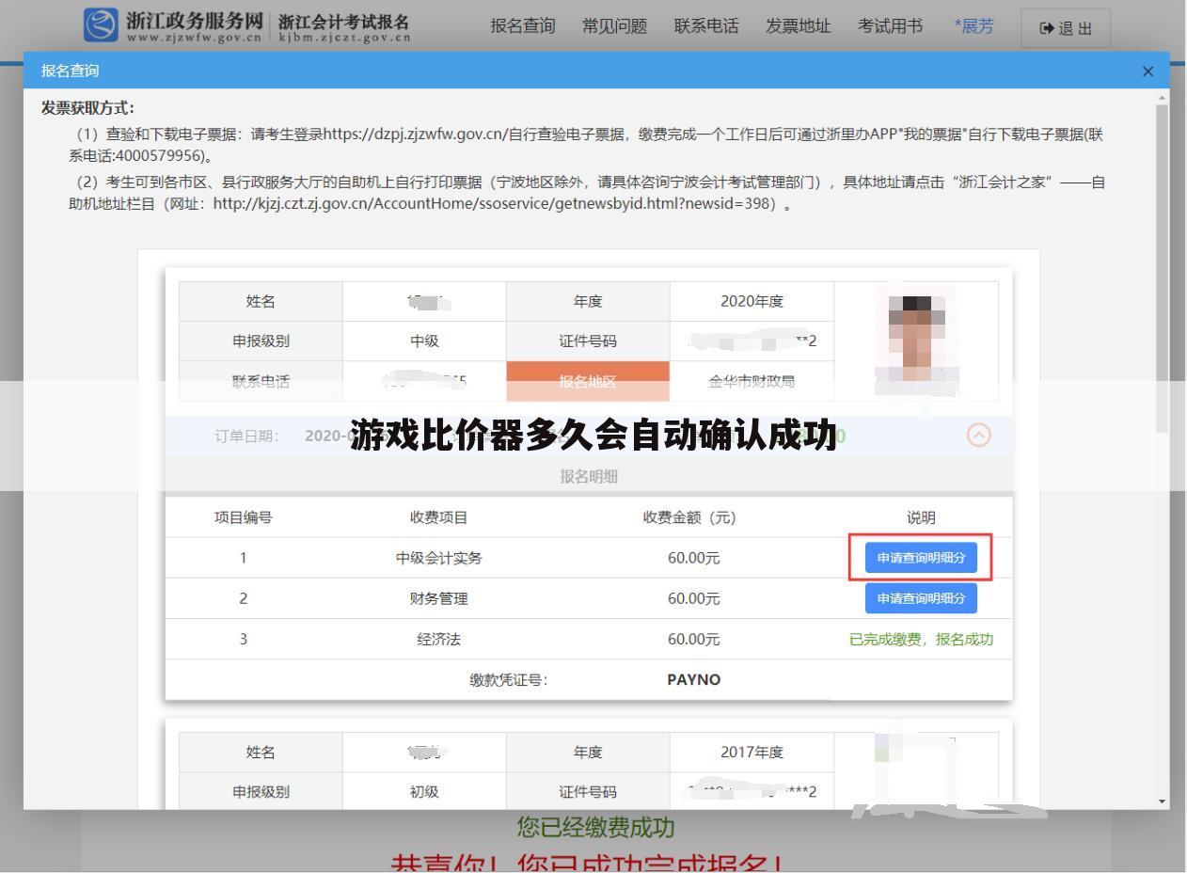Image resolution: width=1187 pixels, height=873 pixels.
Task: Click the 2017年度 cell
Action: [752, 752]
